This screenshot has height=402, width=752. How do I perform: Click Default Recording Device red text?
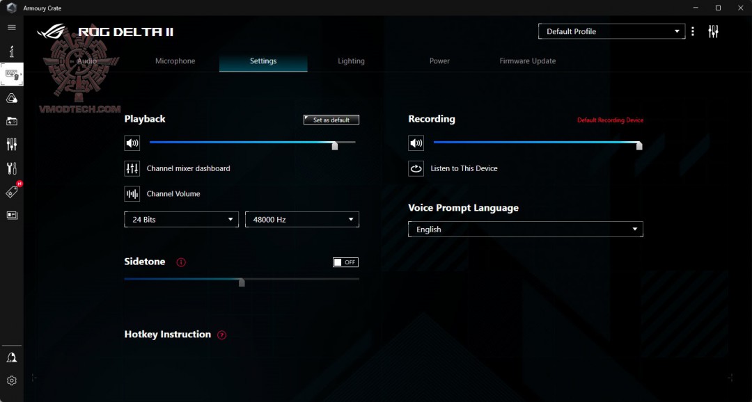pyautogui.click(x=610, y=120)
